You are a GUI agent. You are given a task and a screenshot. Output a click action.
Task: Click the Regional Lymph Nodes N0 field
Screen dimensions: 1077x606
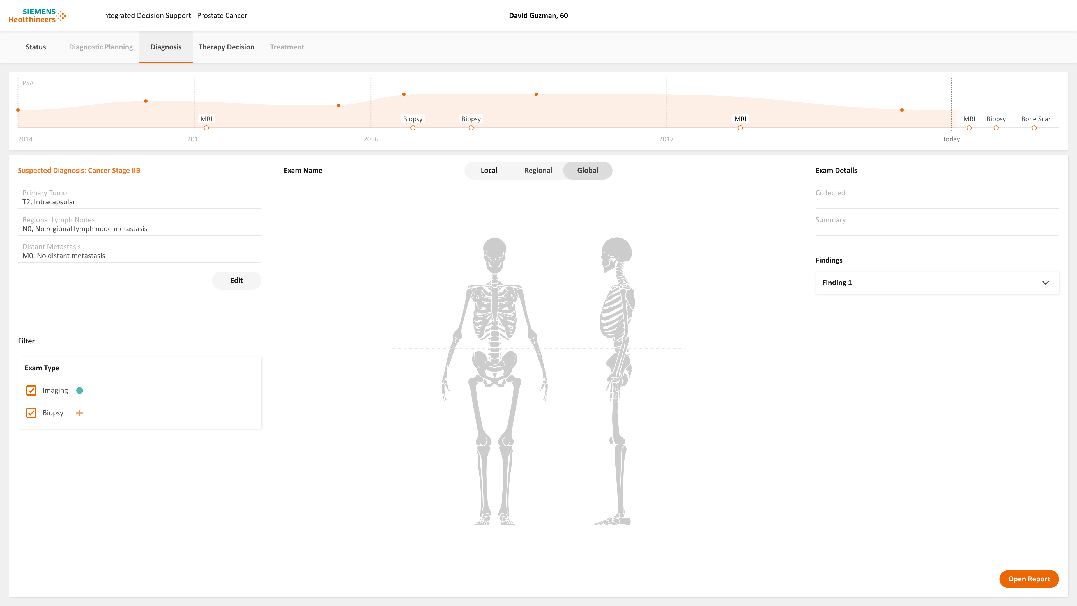[140, 224]
